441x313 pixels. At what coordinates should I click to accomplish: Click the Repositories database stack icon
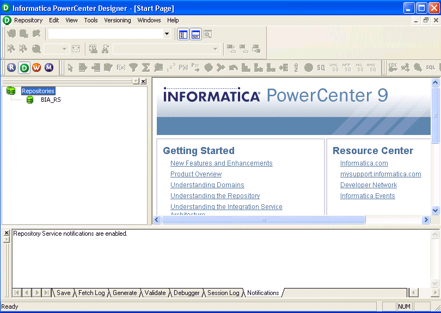[11, 90]
